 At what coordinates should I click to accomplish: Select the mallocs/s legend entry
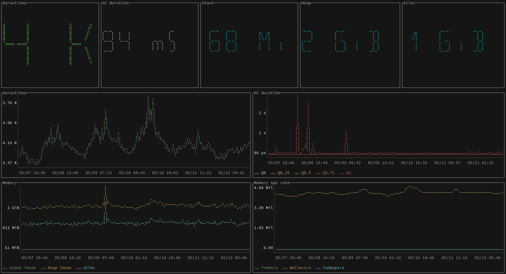click(297, 268)
